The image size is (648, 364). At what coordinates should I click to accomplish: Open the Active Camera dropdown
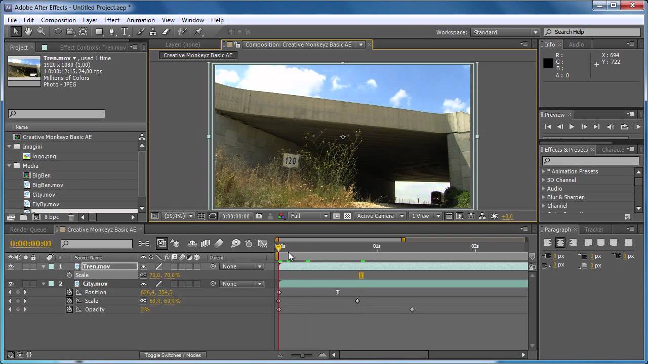380,216
